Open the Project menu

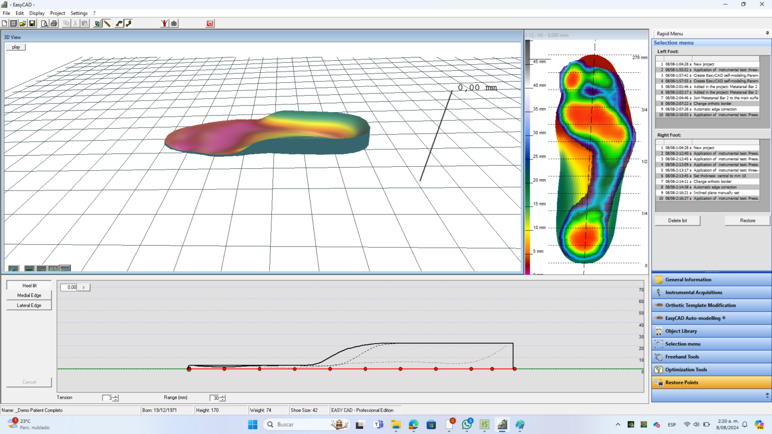coord(58,13)
